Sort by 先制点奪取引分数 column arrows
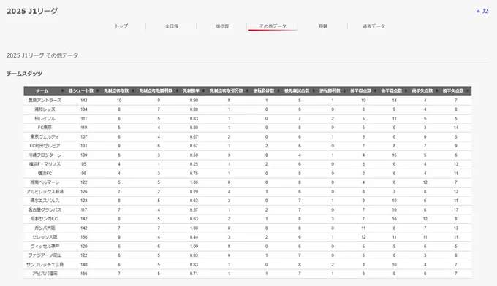 (247, 90)
